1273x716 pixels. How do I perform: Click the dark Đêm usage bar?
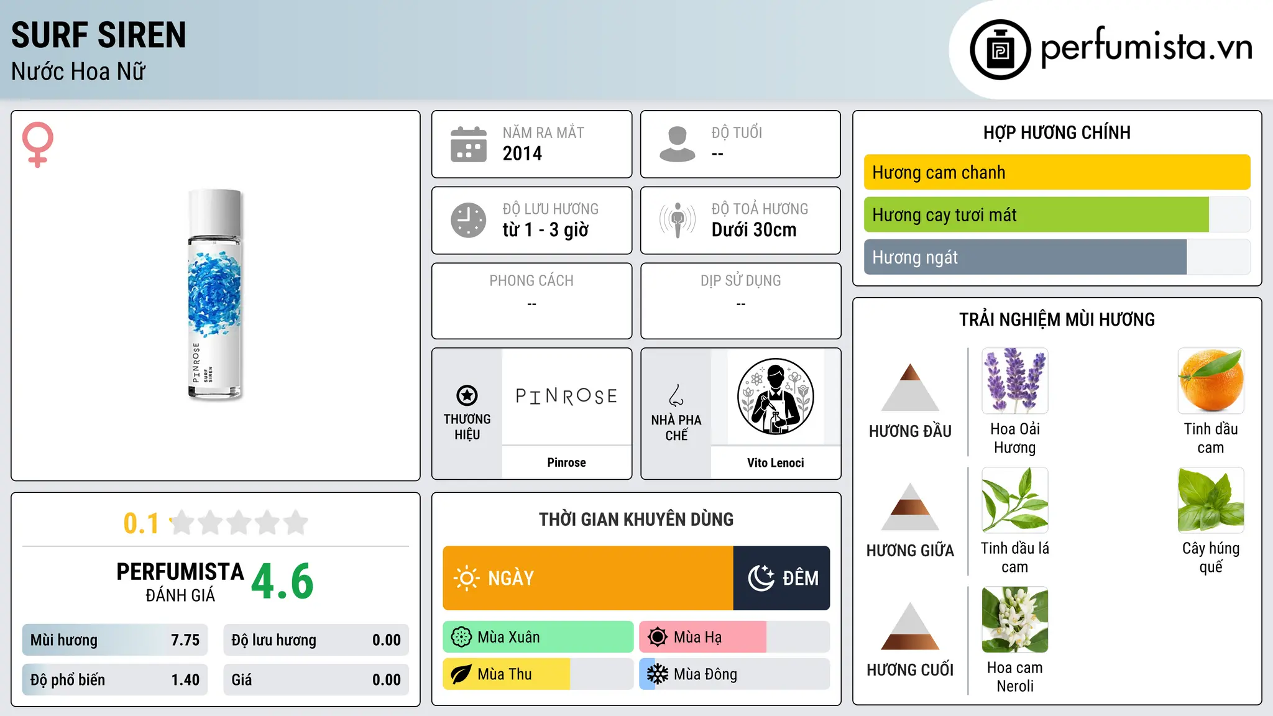click(x=781, y=578)
